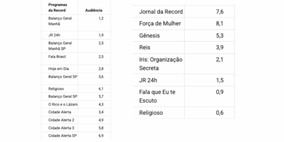
Task: Click the "O Rico e o Lázaro" cell
Action: click(x=63, y=104)
